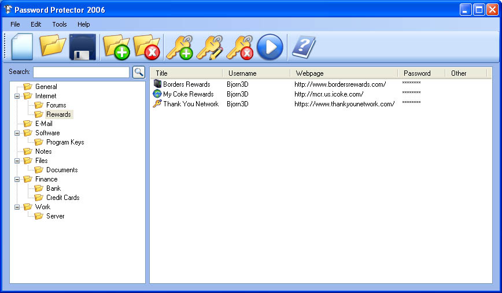
Task: Collapse the Files tree node
Action: click(x=17, y=161)
